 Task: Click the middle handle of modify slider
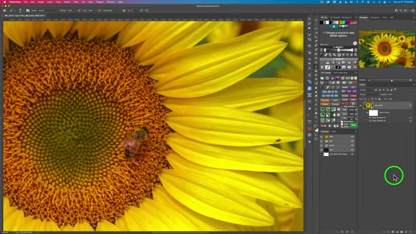click(339, 50)
